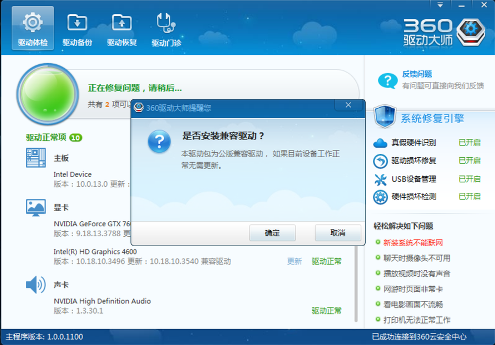Click the blue question mark dialog icon
This screenshot has height=345, width=495.
159,141
